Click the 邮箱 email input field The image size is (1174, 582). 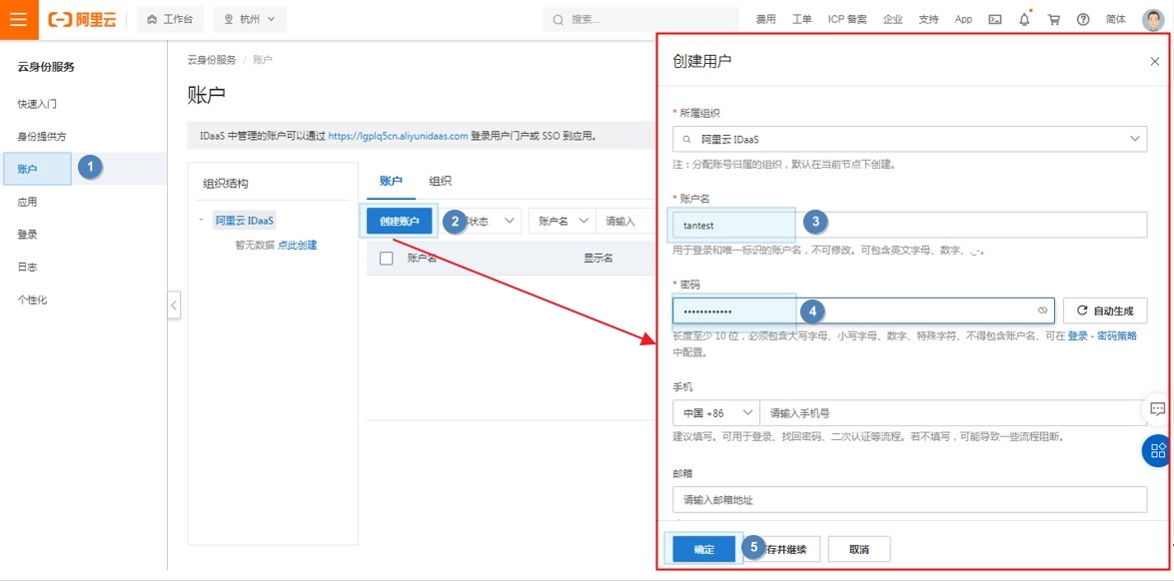(909, 499)
